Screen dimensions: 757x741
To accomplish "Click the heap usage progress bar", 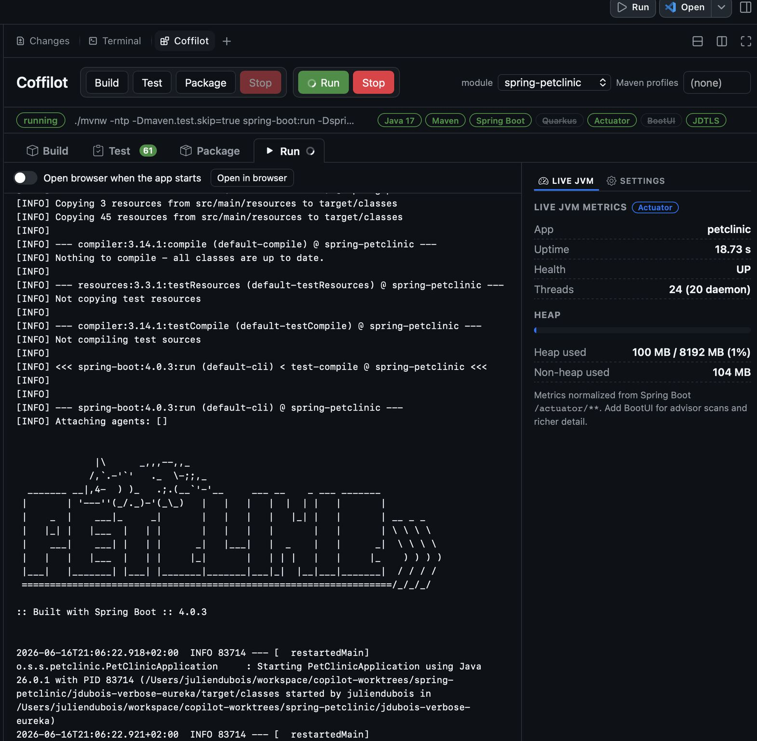I will click(x=642, y=330).
